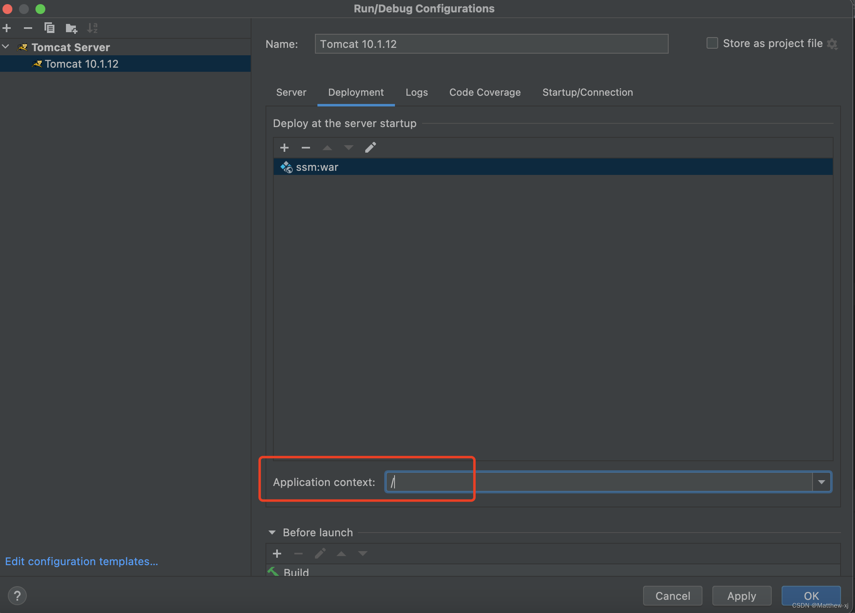
Task: Click the new folder icon in sidebar toolbar
Action: coord(71,28)
